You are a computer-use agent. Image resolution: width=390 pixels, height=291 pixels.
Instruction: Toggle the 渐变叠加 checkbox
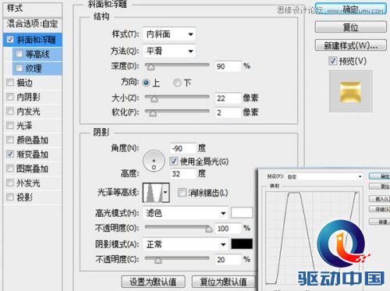click(x=10, y=154)
